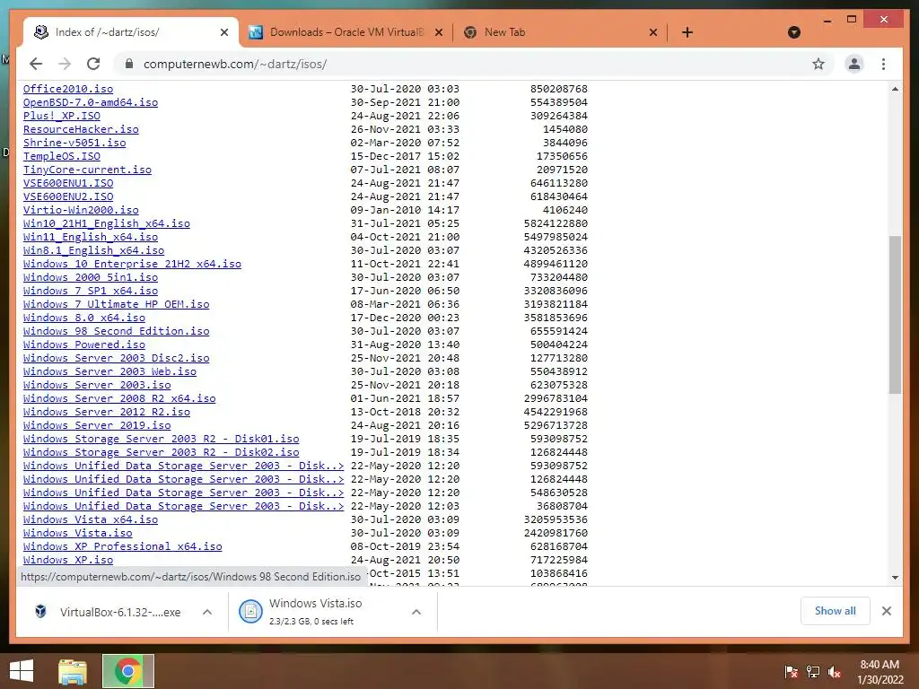Open VSE600ENU1.ISO link
919x689 pixels.
point(68,183)
